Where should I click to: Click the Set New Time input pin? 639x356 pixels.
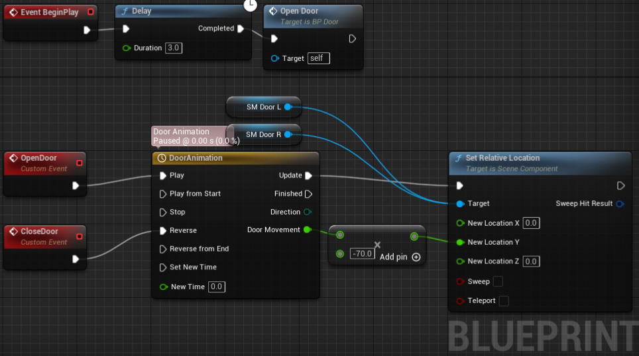tap(162, 267)
